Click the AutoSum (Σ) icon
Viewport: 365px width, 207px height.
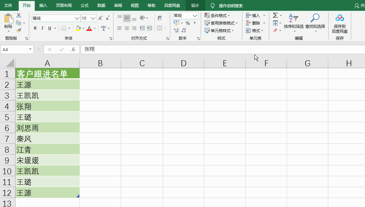point(275,15)
